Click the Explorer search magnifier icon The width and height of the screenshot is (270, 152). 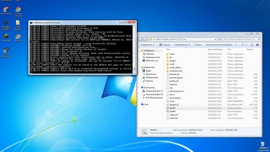259,39
